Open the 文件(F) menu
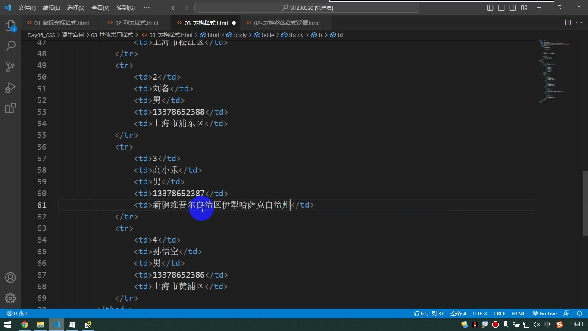Image resolution: width=588 pixels, height=331 pixels. (27, 8)
